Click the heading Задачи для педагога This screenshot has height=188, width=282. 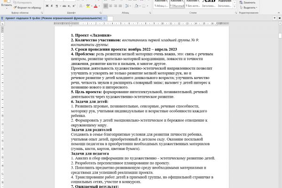90,154
